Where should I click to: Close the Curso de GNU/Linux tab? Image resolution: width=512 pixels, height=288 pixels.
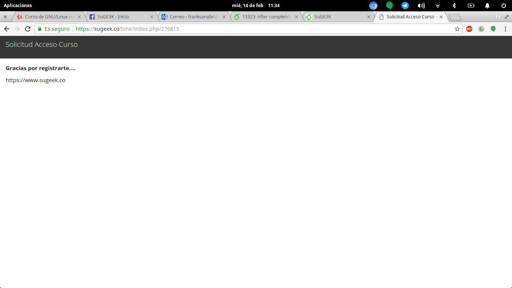pyautogui.click(x=79, y=17)
